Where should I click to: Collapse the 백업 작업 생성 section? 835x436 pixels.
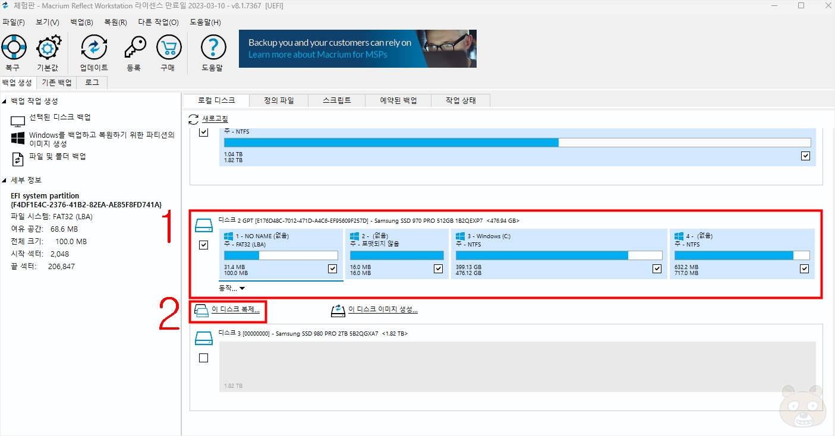tap(5, 102)
